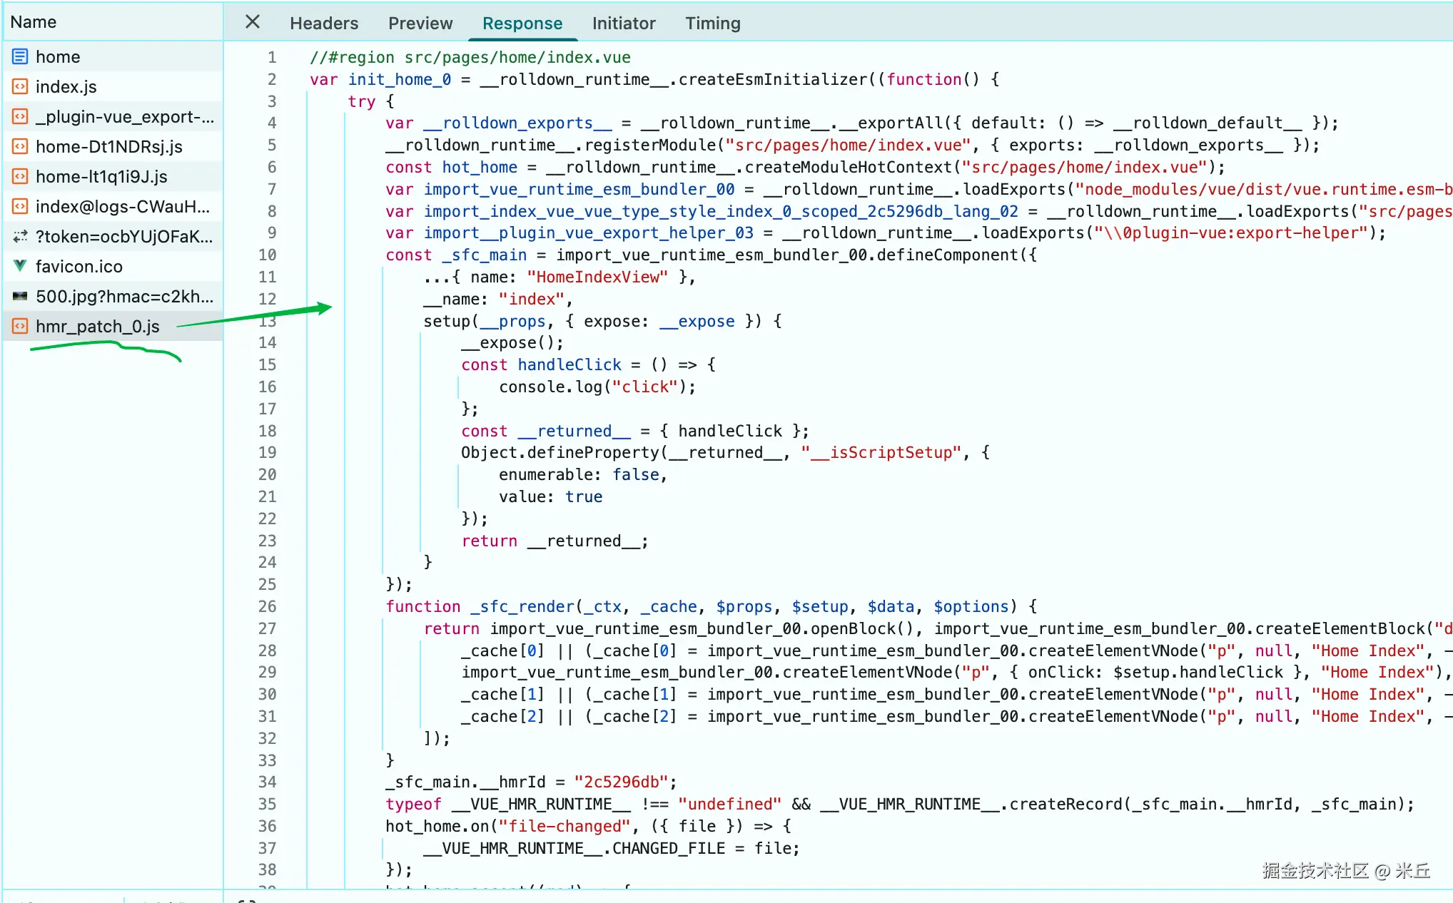Click the favicon.ico Vue logo icon
Image resolution: width=1453 pixels, height=903 pixels.
[20, 266]
